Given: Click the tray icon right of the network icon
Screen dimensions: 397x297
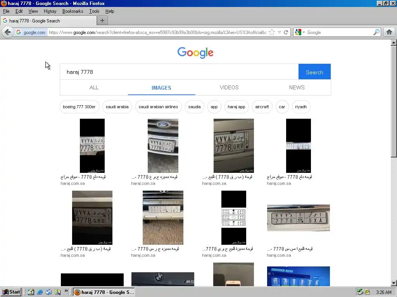Looking at the screenshot, I should (x=367, y=292).
